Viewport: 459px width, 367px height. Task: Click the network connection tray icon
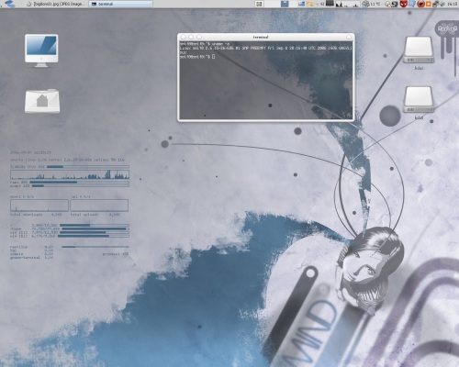click(x=435, y=4)
